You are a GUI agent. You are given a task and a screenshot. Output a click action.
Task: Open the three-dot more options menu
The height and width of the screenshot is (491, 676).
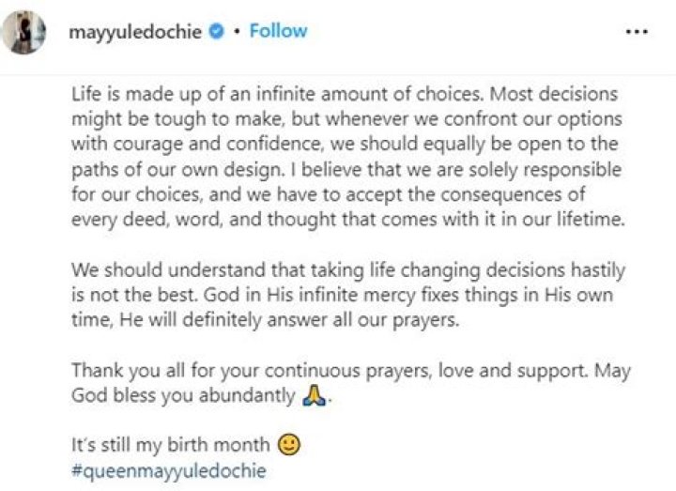click(637, 32)
